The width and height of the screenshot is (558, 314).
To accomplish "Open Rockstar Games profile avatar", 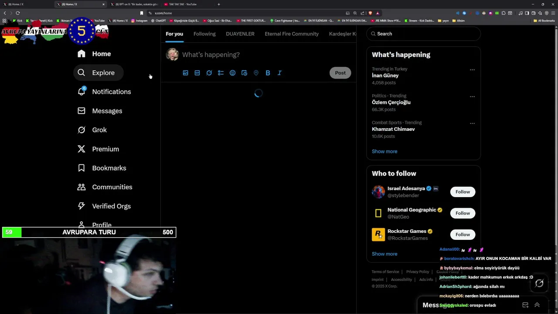I will point(378,235).
